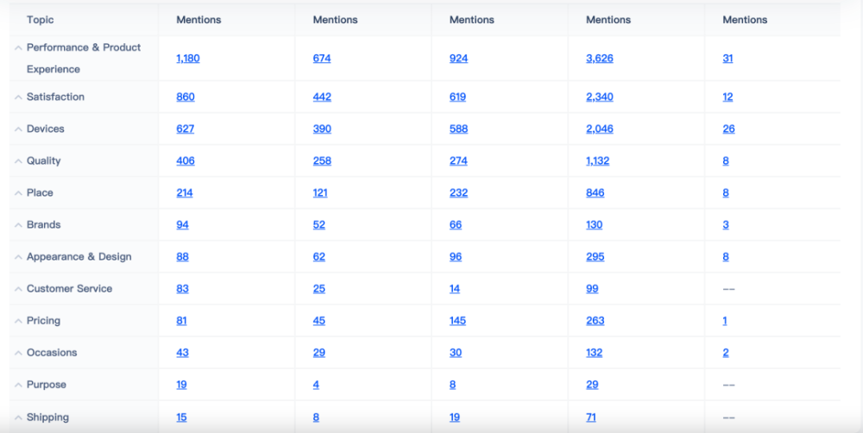Open the 2,046 mentions link
The height and width of the screenshot is (433, 863).
[600, 129]
